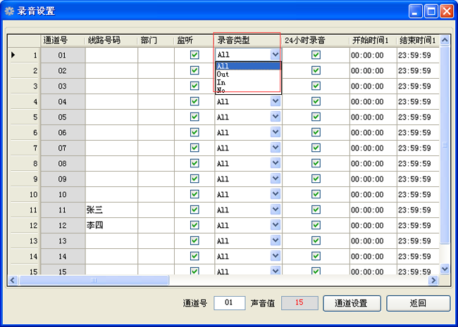
Task: Minimize the recording settings window
Action: [416, 11]
